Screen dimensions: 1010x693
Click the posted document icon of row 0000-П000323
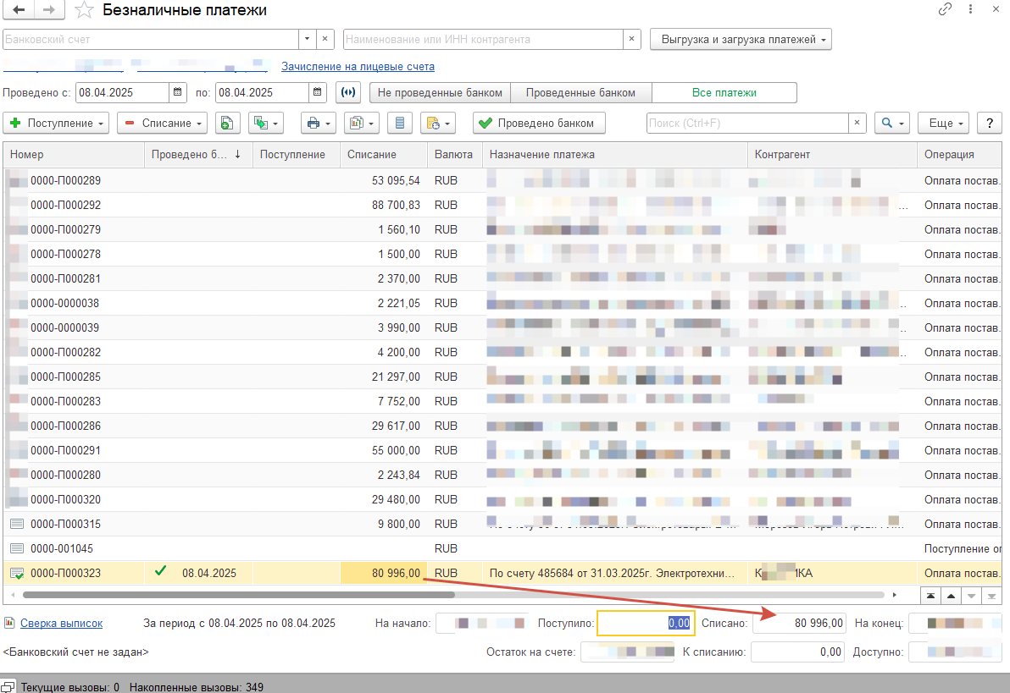pyautogui.click(x=18, y=573)
